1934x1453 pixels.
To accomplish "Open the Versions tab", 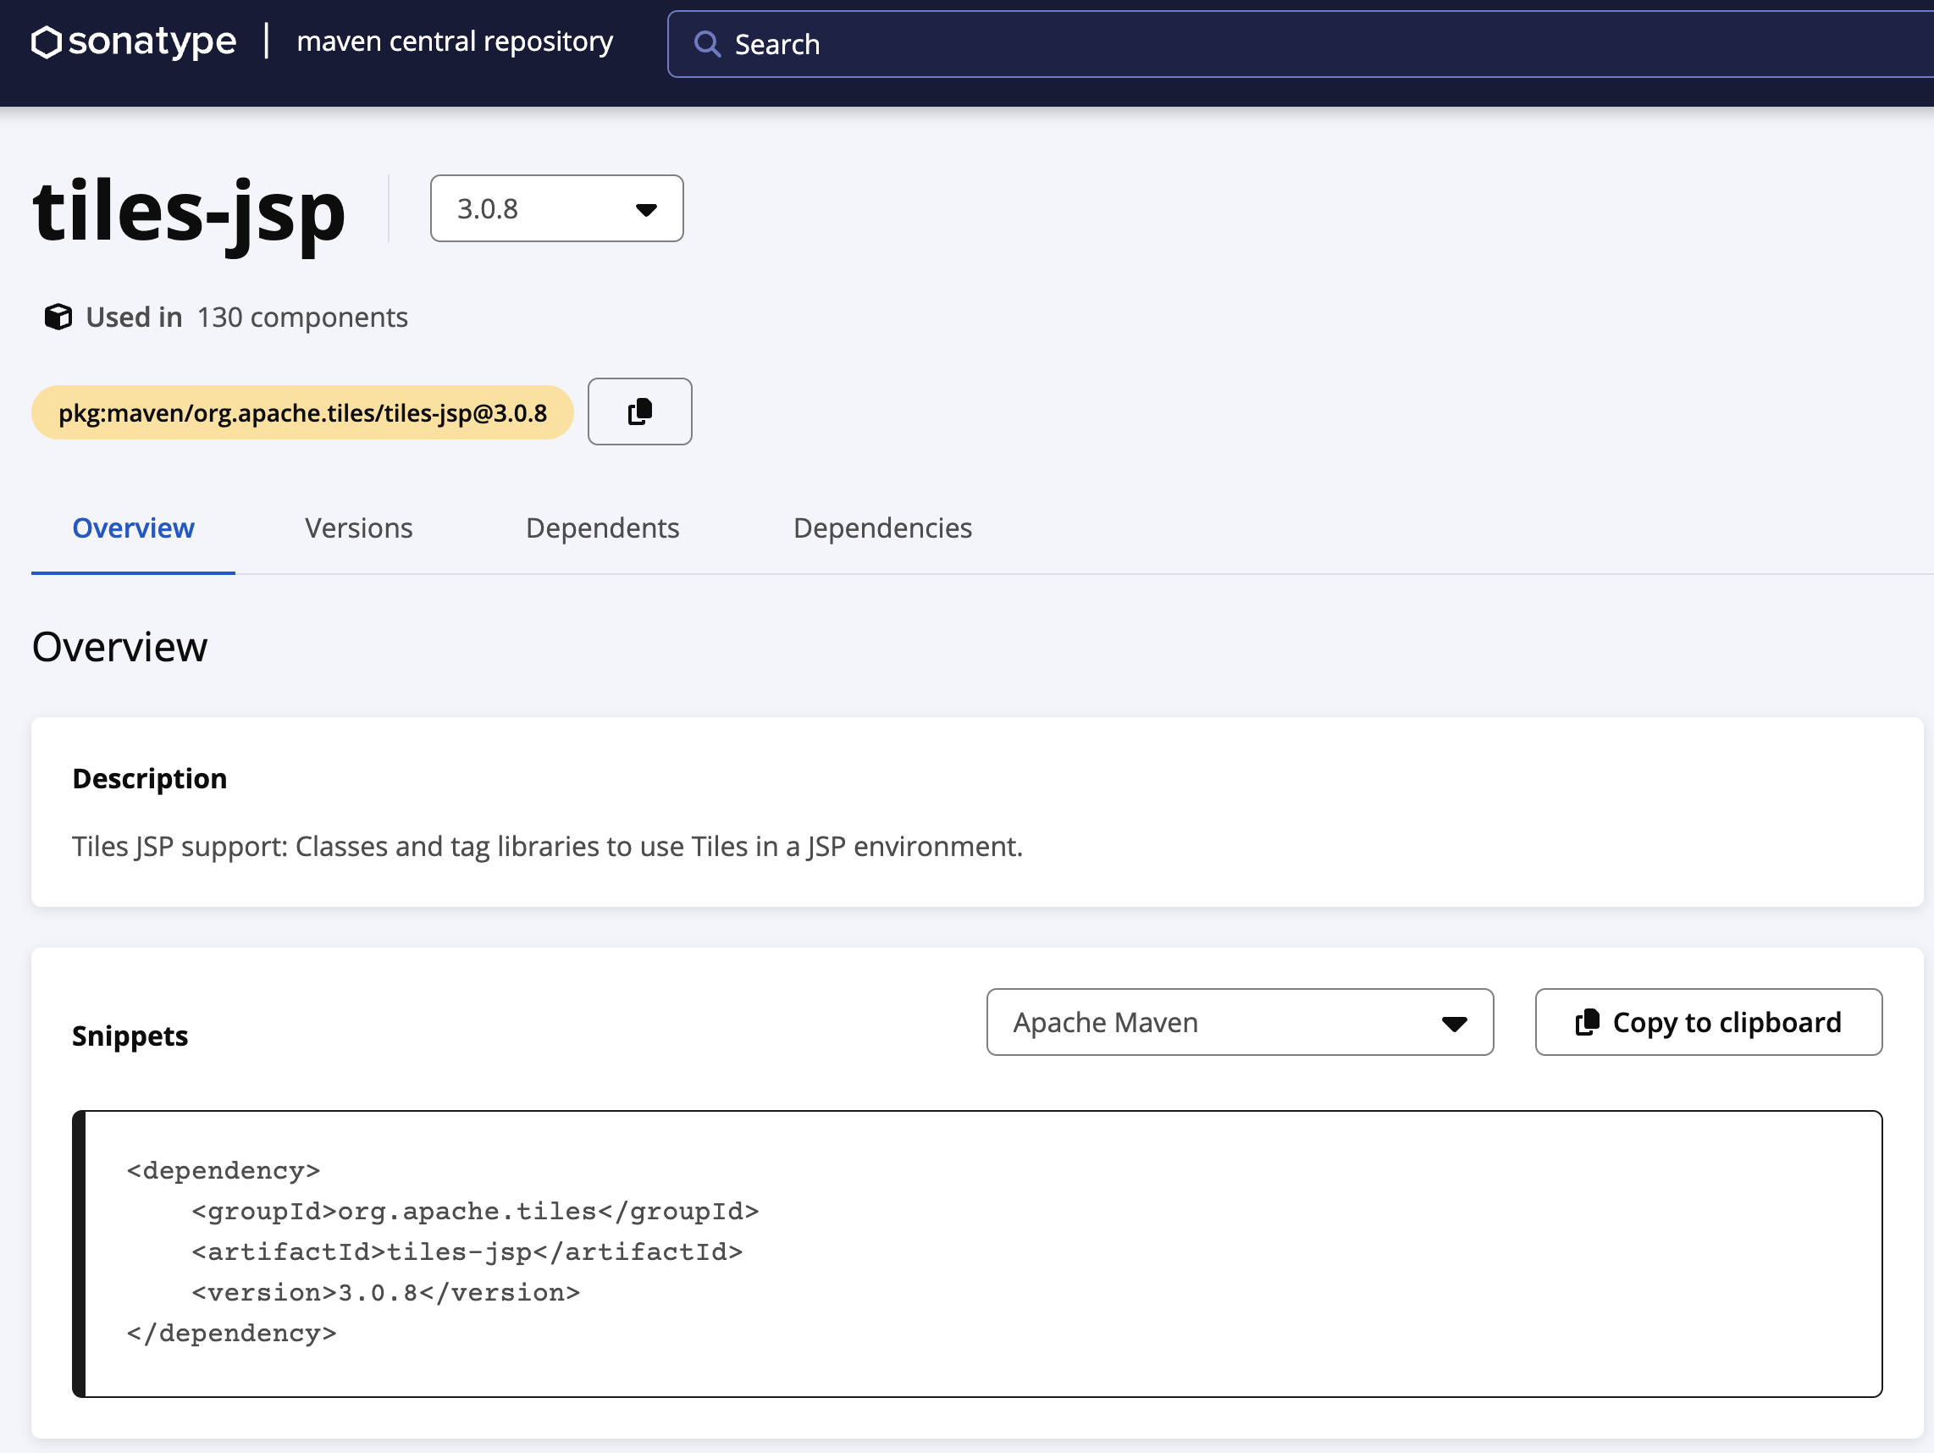I will coord(358,528).
